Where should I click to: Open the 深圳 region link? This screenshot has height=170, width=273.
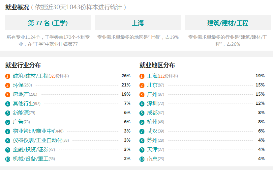pyautogui.click(x=152, y=104)
